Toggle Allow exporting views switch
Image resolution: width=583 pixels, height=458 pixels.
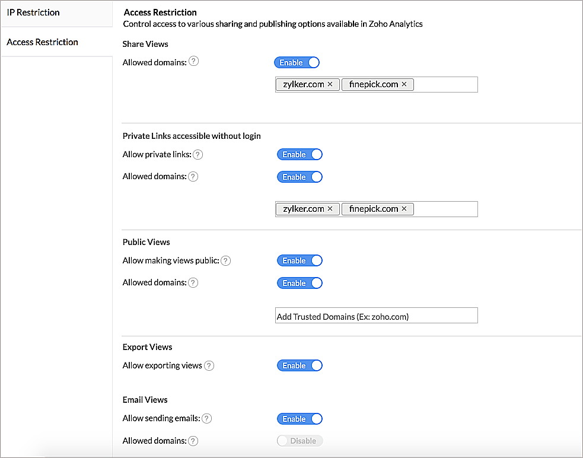tap(300, 365)
